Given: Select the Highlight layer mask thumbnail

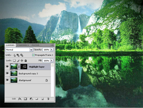Looking at the screenshot, I should click(x=24, y=66).
